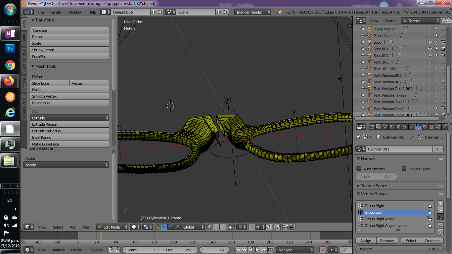Open the Render Layers properties tab
The height and width of the screenshot is (254, 452).
coord(379,127)
